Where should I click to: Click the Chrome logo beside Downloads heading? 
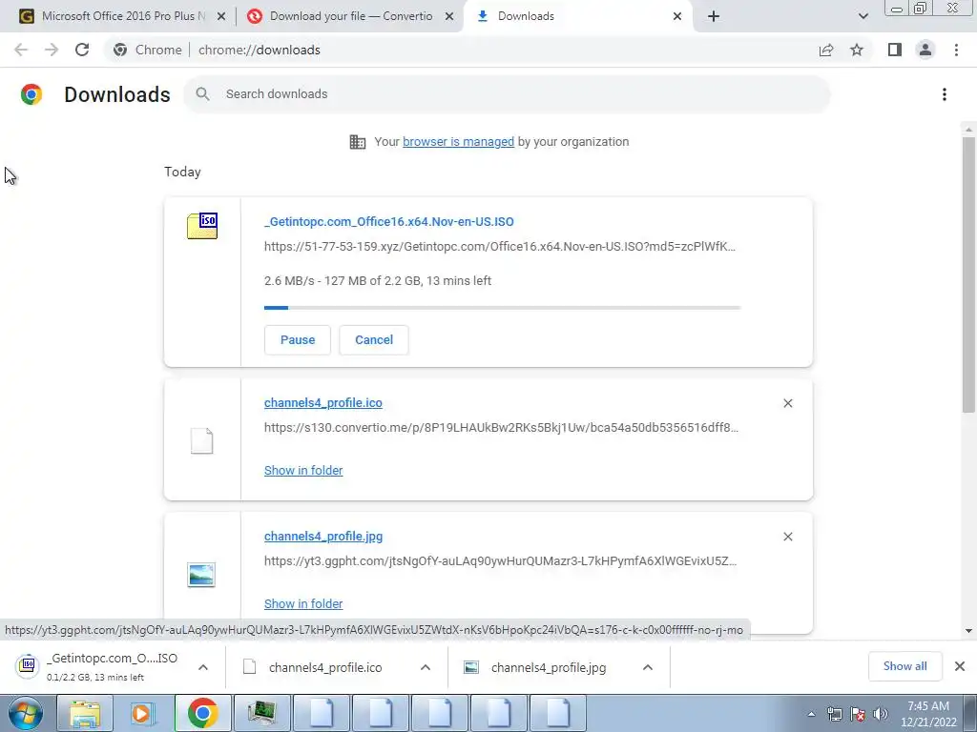pyautogui.click(x=31, y=94)
